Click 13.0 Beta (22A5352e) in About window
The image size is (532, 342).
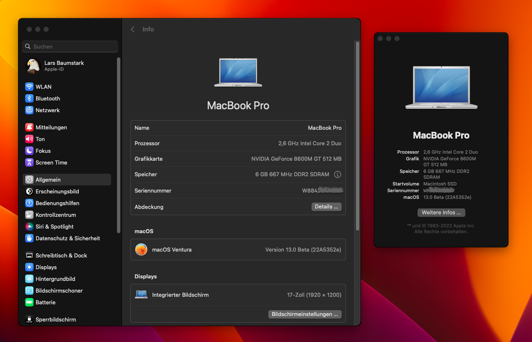point(447,197)
